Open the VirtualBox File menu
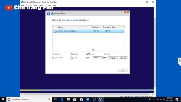The image size is (181, 102). [23, 5]
